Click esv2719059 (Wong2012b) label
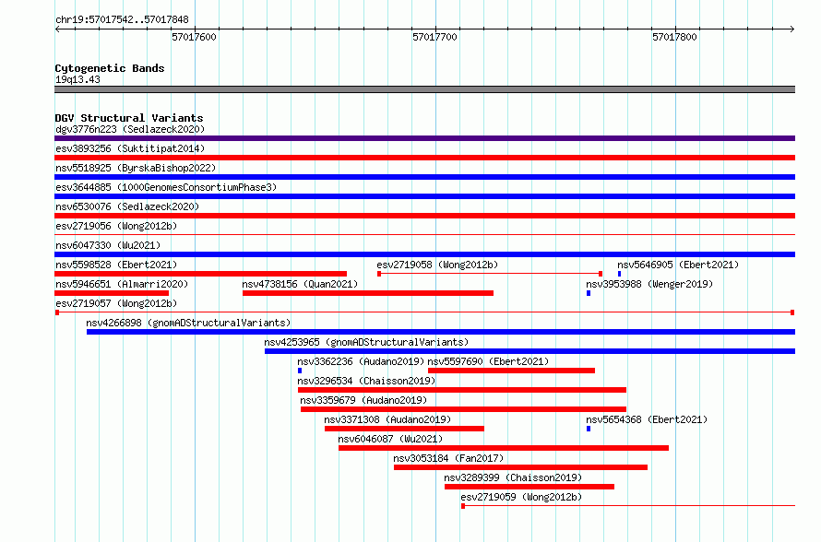Image resolution: width=821 pixels, height=542 pixels. pyautogui.click(x=521, y=497)
